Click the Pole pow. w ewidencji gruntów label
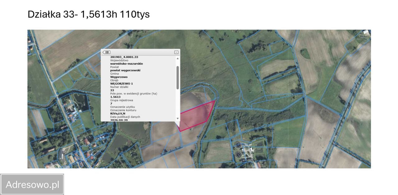The height and width of the screenshot is (195, 398). point(134,93)
